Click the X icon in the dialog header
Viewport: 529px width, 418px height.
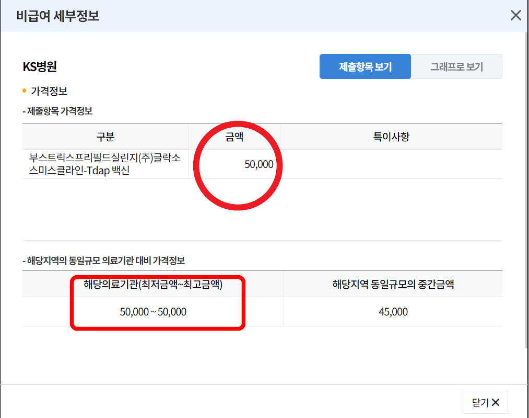[x=515, y=15]
